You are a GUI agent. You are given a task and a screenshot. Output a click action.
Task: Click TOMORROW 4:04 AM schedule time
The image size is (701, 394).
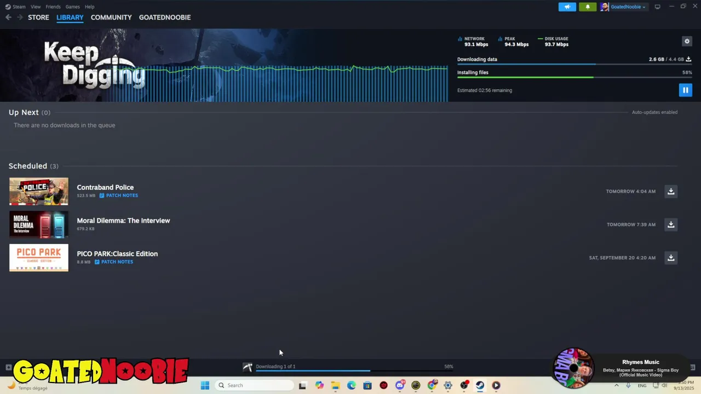click(x=631, y=192)
